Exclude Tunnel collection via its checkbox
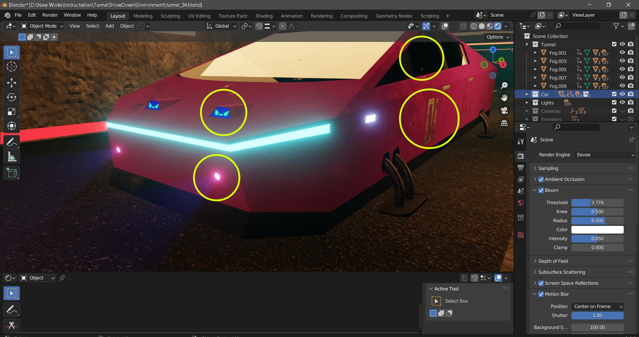Screen dimensions: 639x337 [x=614, y=44]
